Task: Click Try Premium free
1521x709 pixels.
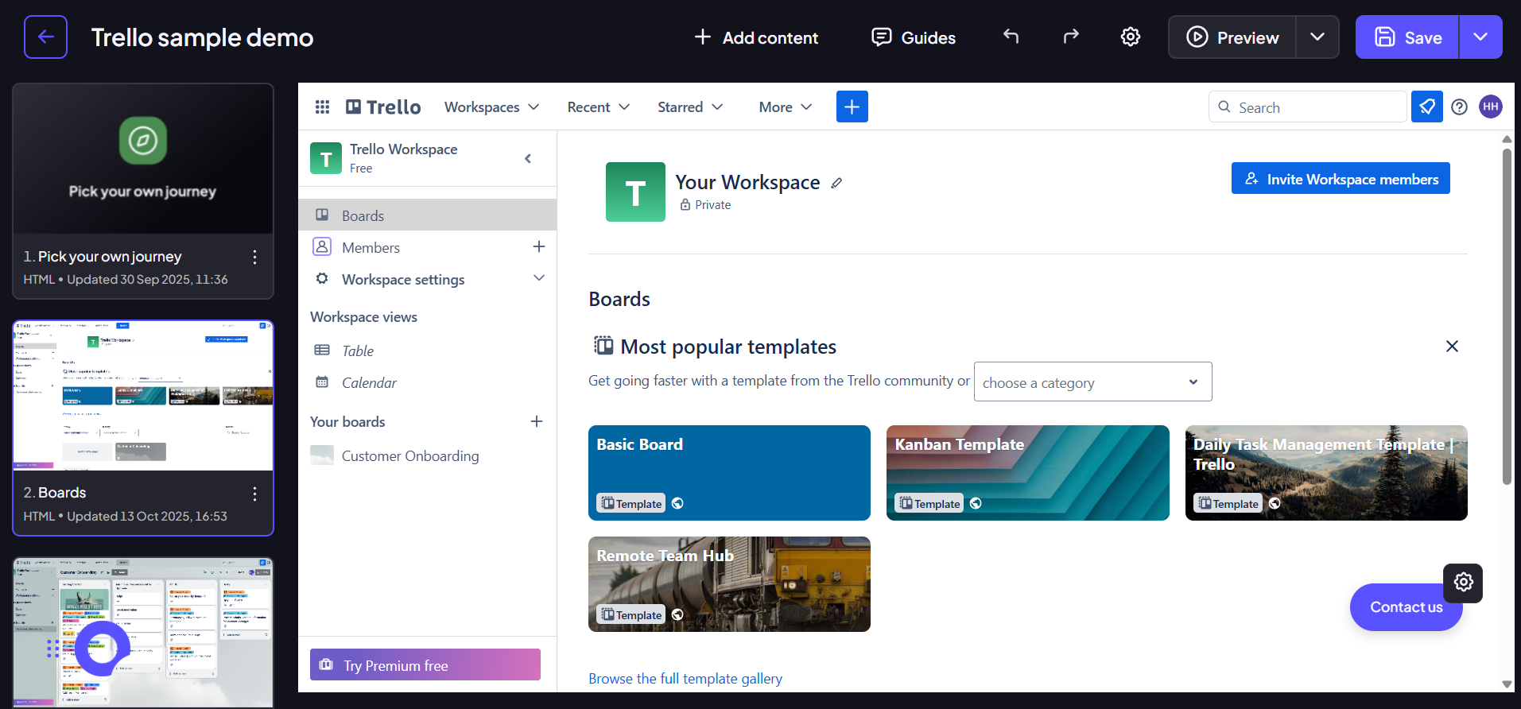Action: click(425, 664)
